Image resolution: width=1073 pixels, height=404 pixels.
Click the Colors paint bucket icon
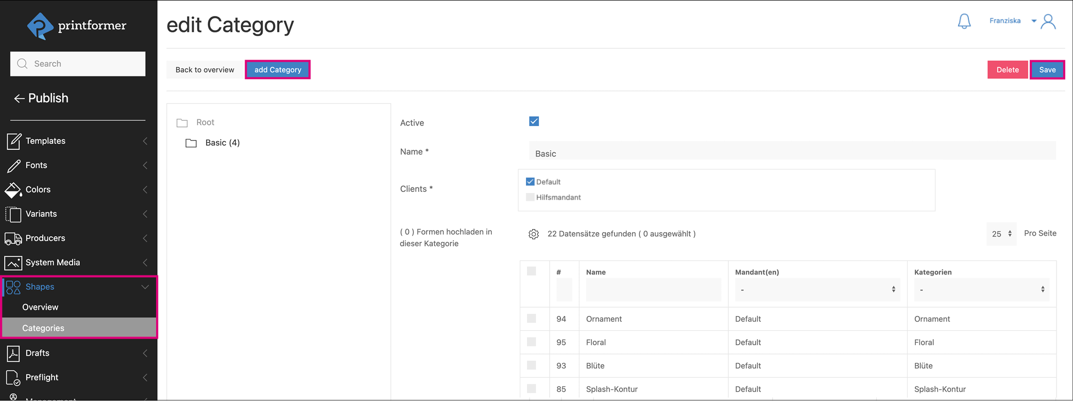tap(13, 190)
